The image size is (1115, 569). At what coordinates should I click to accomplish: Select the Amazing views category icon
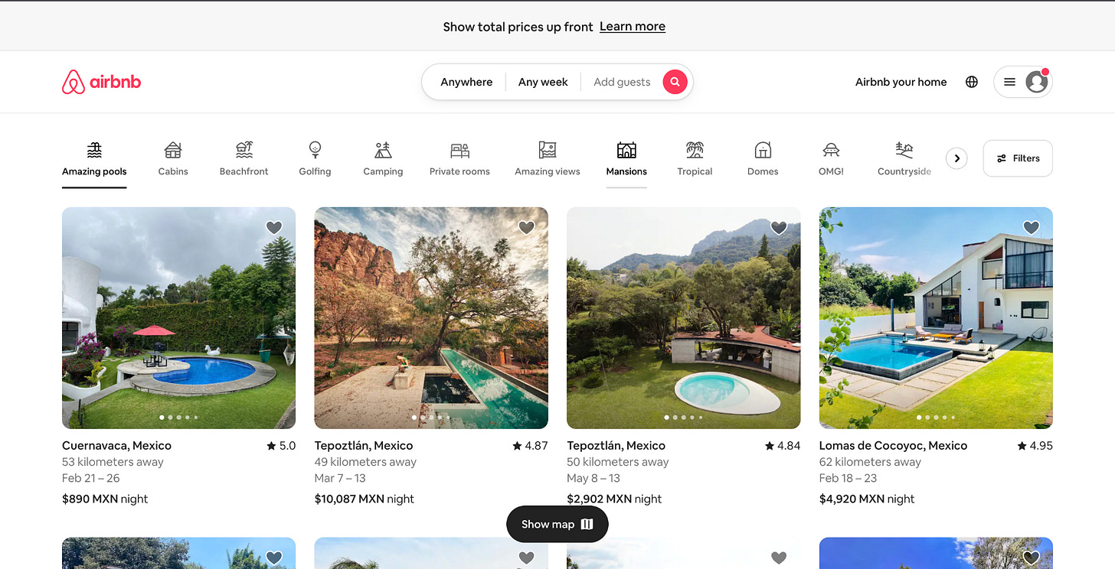pyautogui.click(x=548, y=149)
